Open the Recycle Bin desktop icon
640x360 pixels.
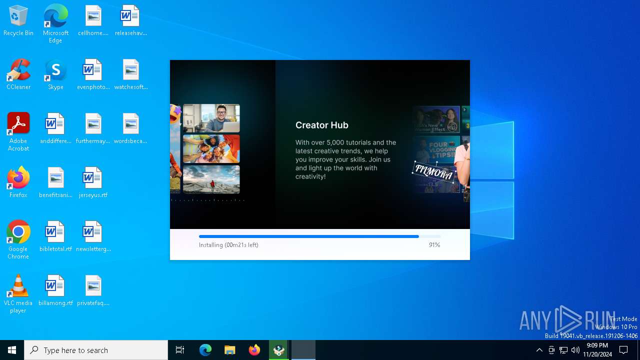18,21
